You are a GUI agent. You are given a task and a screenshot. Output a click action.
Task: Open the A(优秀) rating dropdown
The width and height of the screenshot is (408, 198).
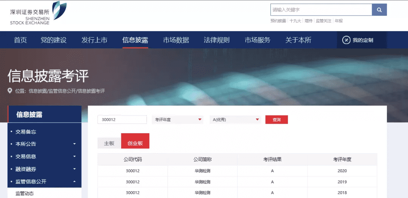pos(236,120)
